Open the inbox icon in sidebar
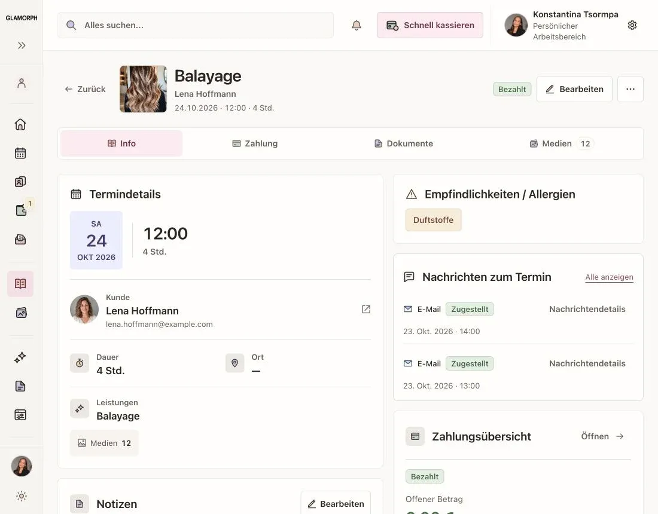The image size is (658, 514). click(20, 239)
